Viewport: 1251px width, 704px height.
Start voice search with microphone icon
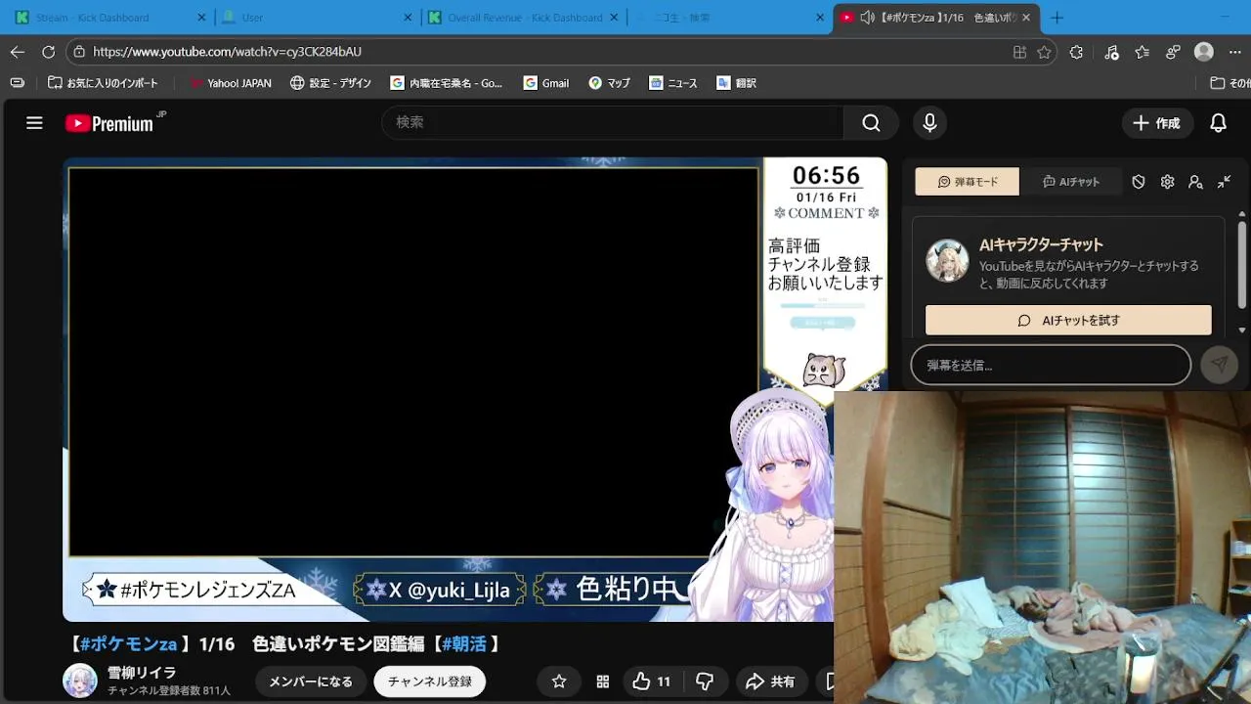[929, 123]
